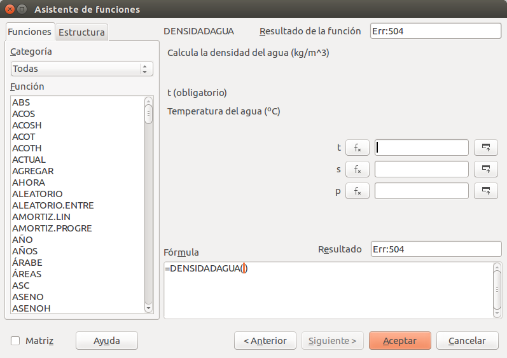The image size is (507, 358).
Task: Select AMORTIZ.LIN in the function list
Action: tap(78, 217)
